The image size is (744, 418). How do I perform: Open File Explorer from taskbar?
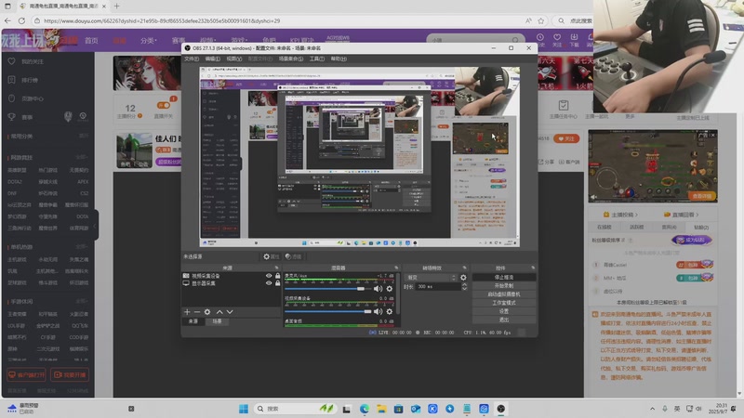(x=381, y=409)
